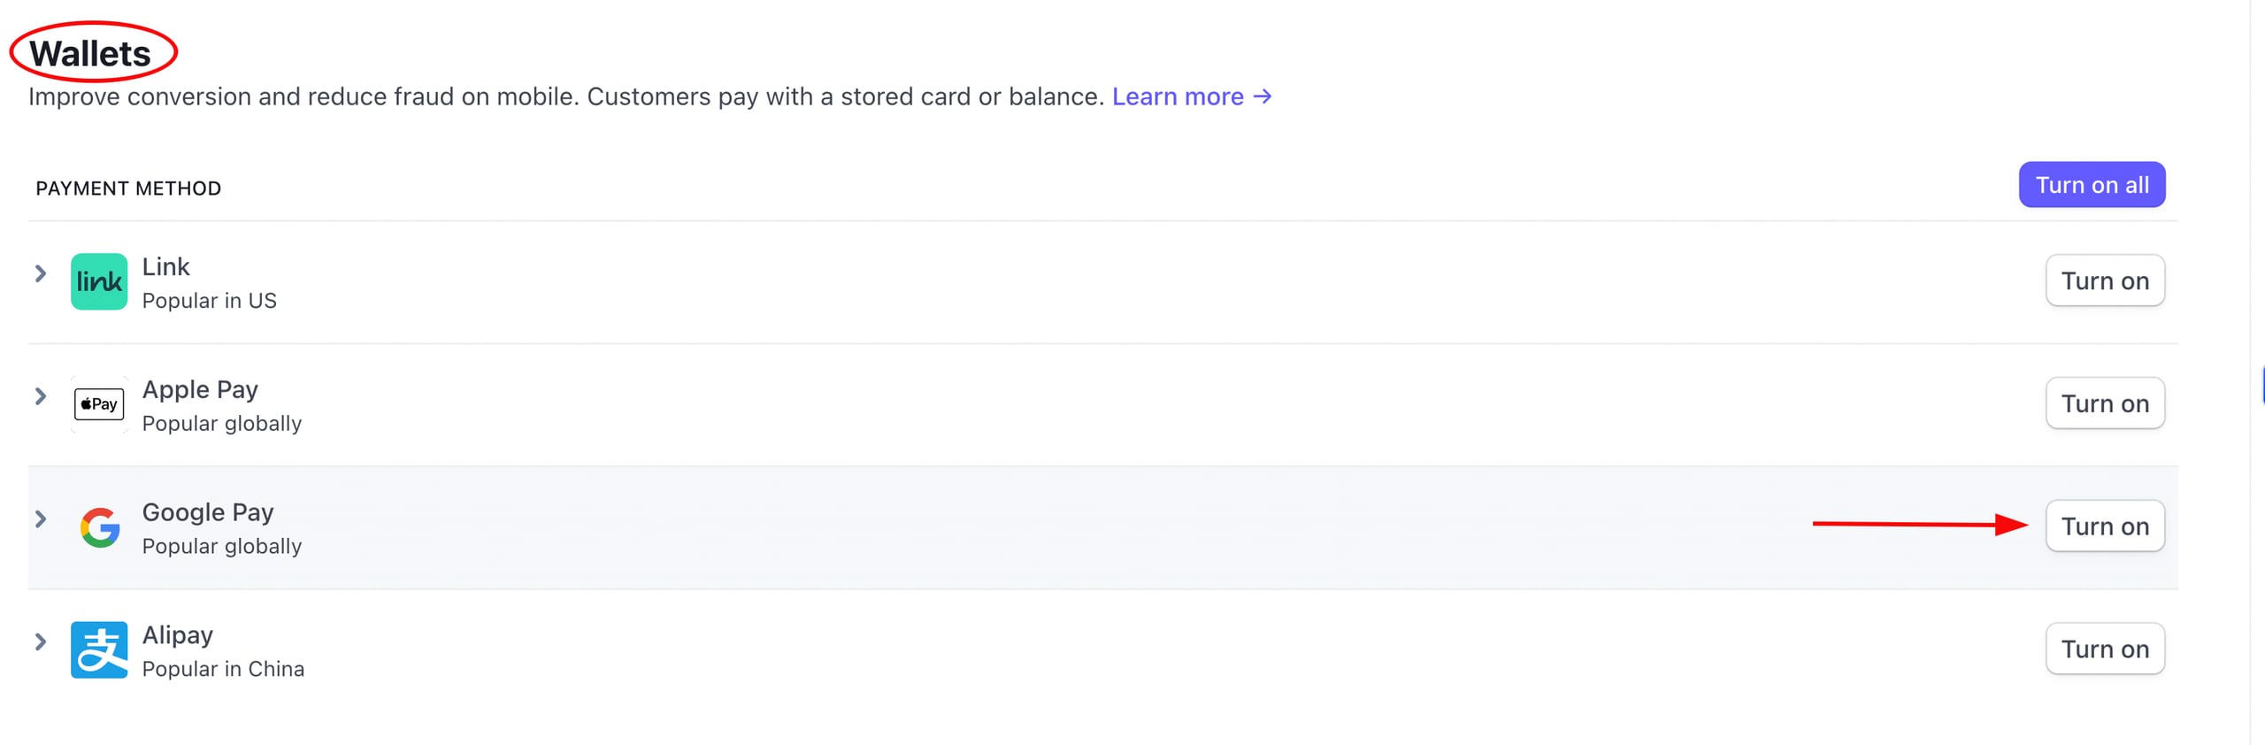
Task: Expand the Google Pay details chevron
Action: pos(40,518)
